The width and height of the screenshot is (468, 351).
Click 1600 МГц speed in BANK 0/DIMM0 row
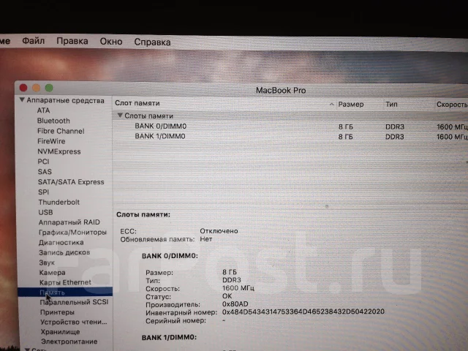coord(452,127)
